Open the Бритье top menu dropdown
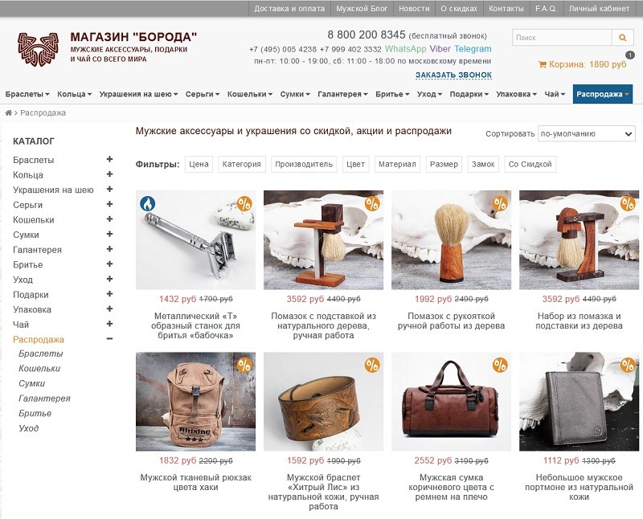Viewport: 643px width, 519px height. click(x=392, y=94)
